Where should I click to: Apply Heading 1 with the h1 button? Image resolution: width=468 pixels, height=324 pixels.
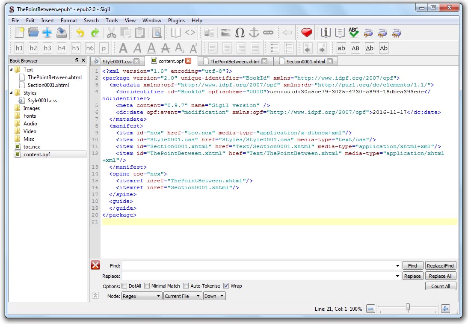tap(19, 48)
